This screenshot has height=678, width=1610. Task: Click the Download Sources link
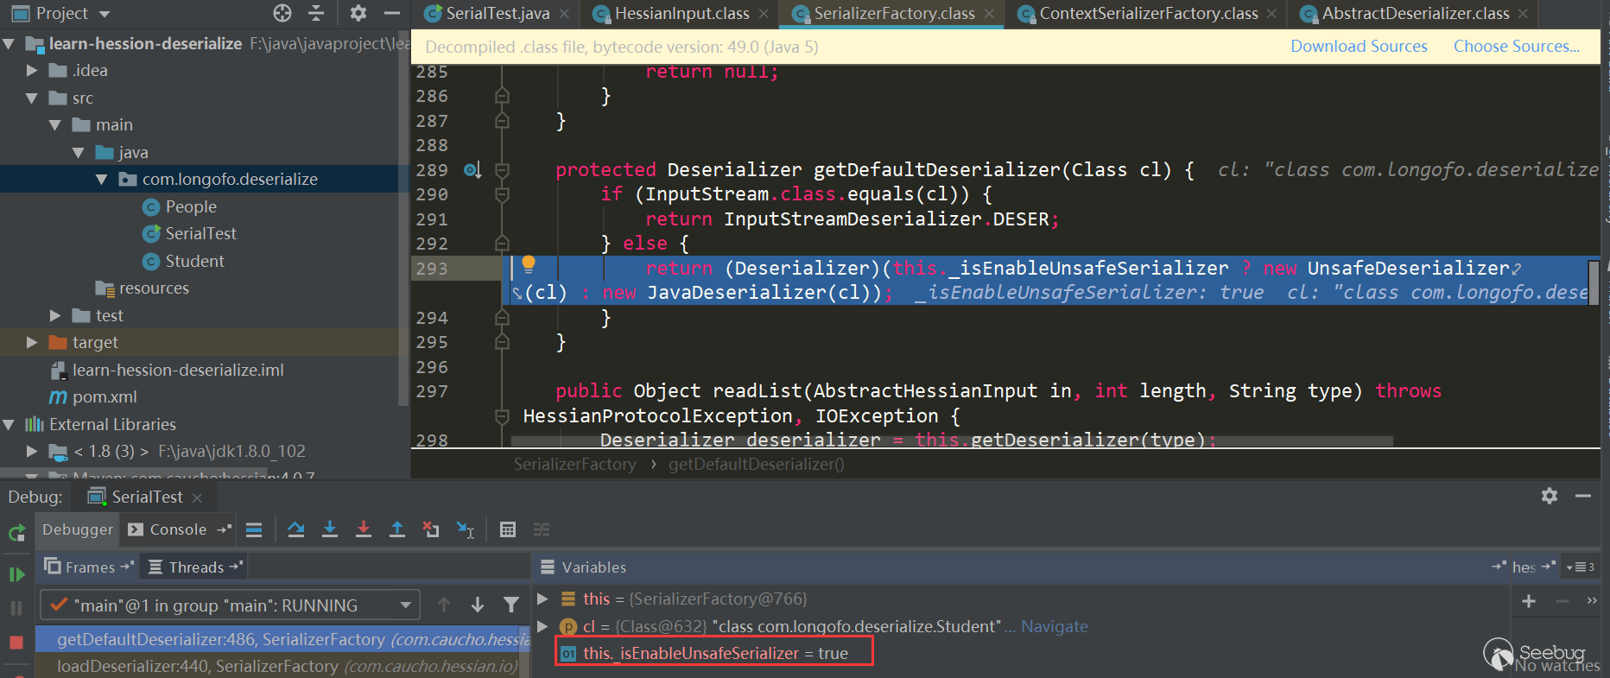click(x=1359, y=47)
